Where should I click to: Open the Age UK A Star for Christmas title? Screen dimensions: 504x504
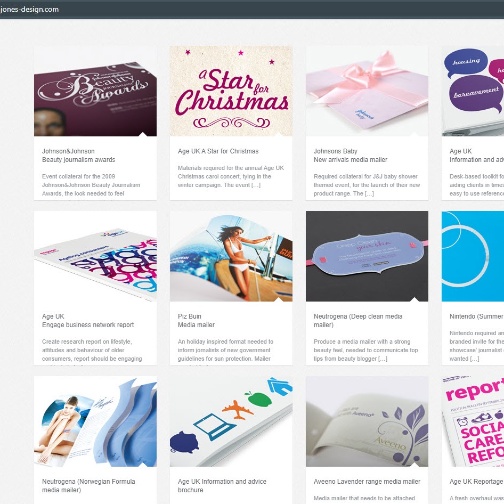click(x=218, y=151)
